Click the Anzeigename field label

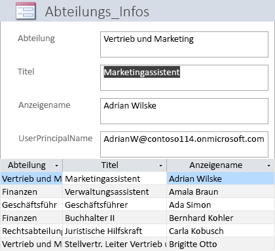45,105
